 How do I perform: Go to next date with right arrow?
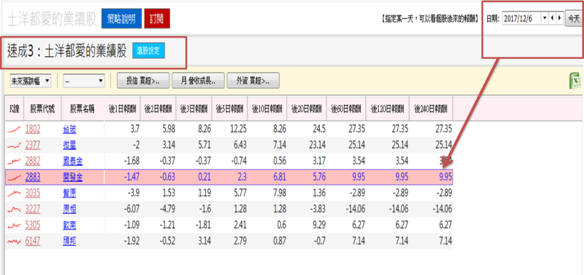[559, 18]
